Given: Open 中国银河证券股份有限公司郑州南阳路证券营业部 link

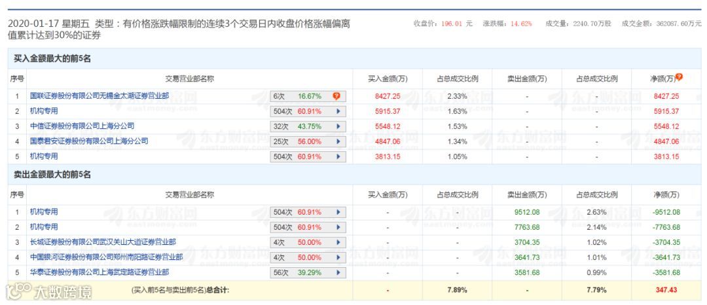Looking at the screenshot, I should [x=107, y=257].
